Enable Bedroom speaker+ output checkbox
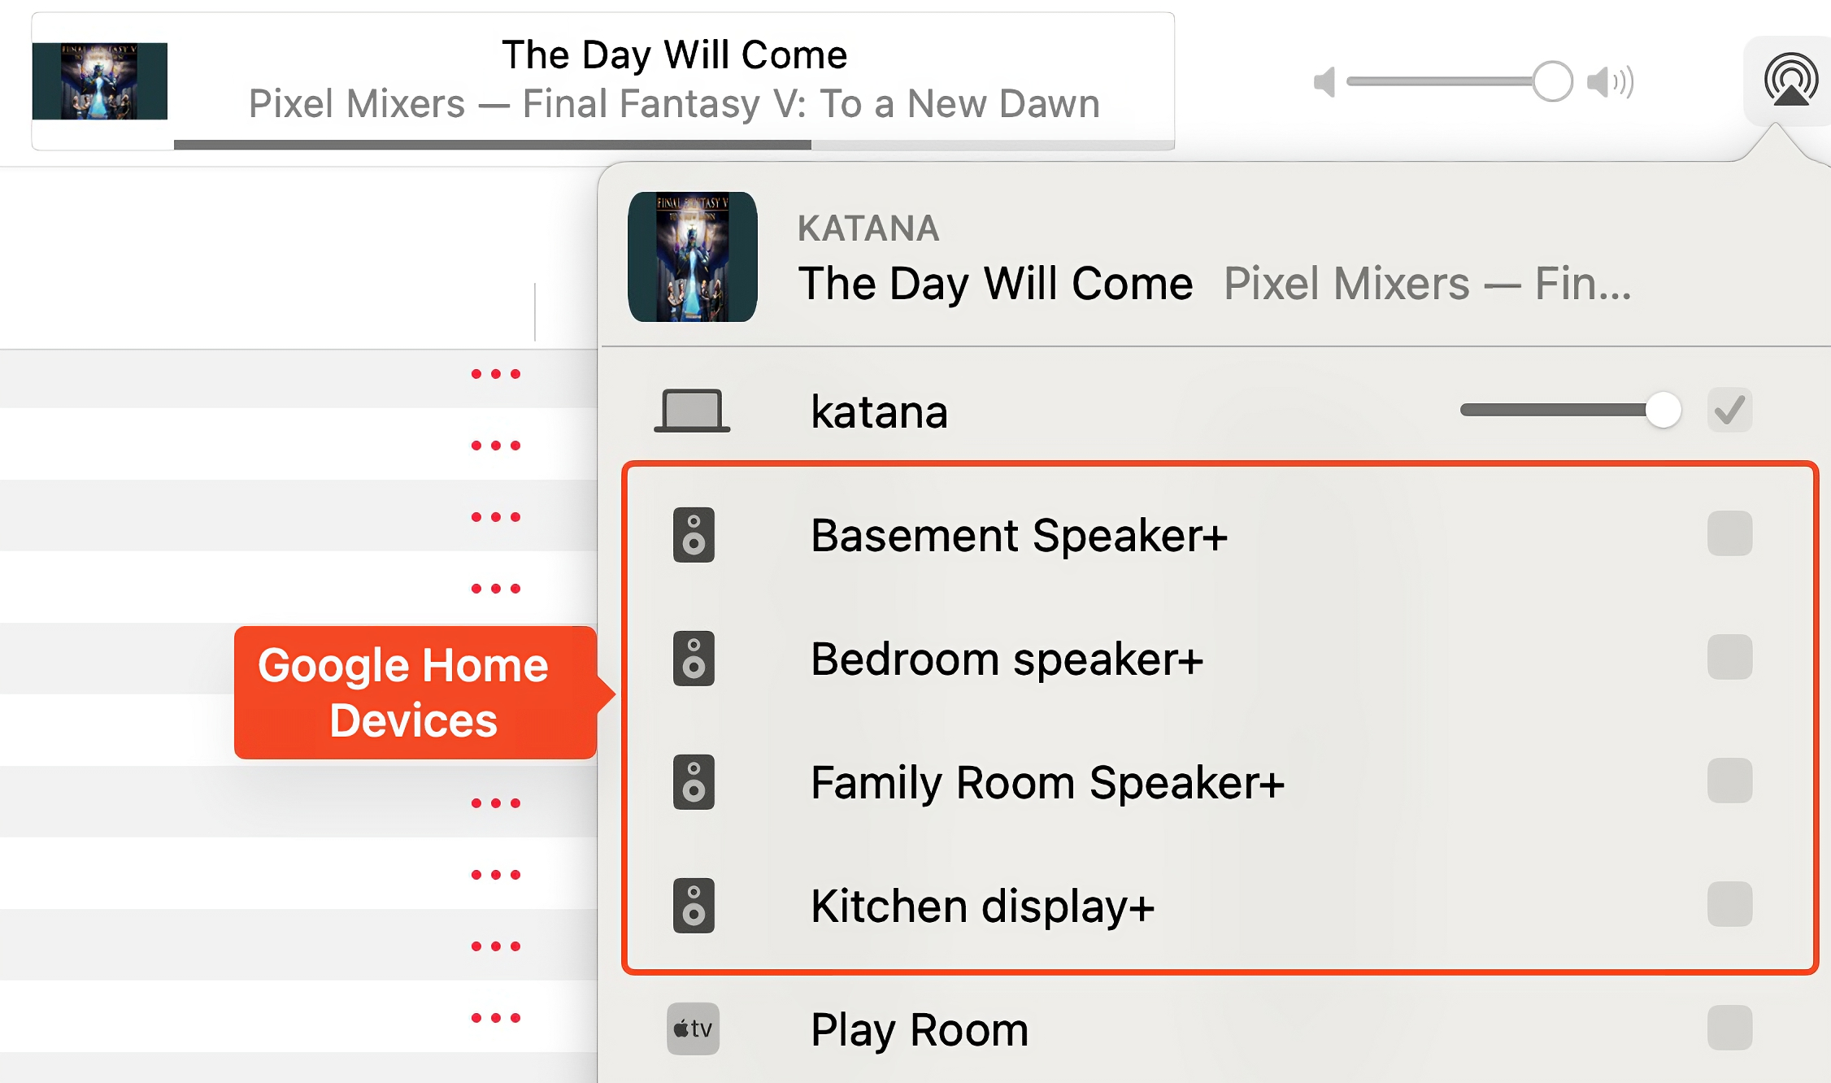 click(1730, 659)
